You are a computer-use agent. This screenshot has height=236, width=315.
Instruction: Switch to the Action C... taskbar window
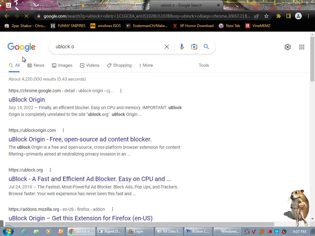[x=198, y=231]
